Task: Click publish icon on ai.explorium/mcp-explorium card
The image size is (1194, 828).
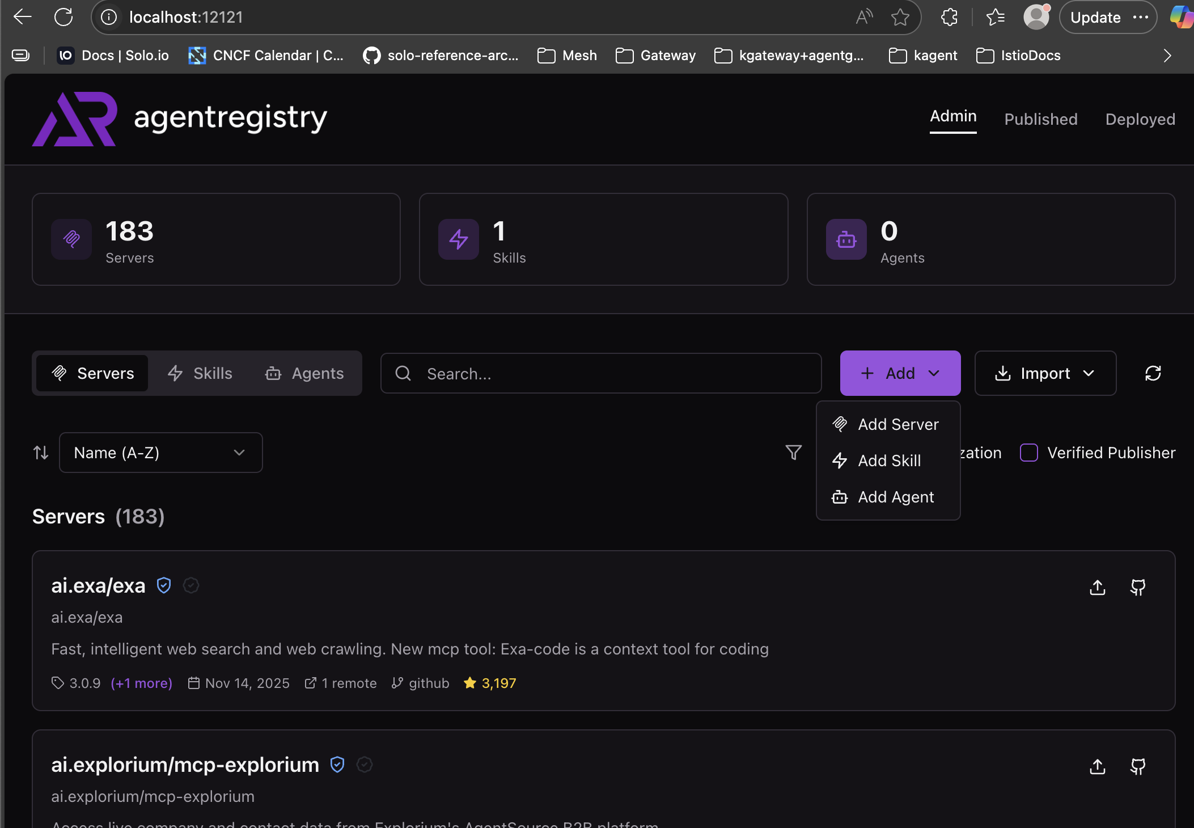Action: pos(1098,766)
